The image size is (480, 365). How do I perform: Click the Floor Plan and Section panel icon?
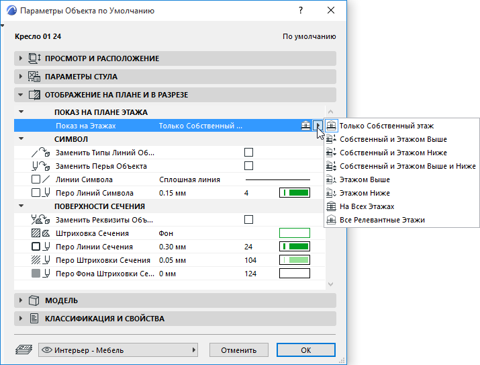click(x=34, y=95)
